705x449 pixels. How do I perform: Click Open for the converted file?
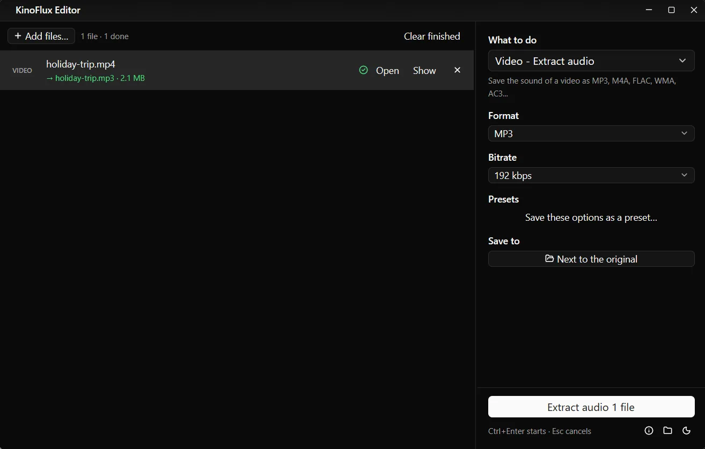[x=387, y=70]
